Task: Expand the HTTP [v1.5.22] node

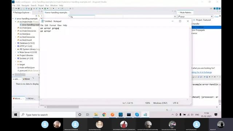Action: tap(16, 46)
